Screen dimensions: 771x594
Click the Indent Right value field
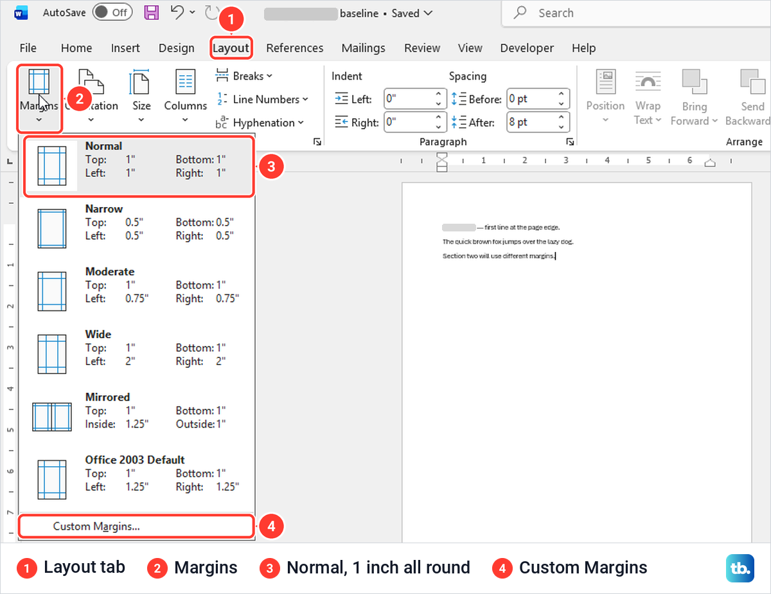tap(409, 122)
